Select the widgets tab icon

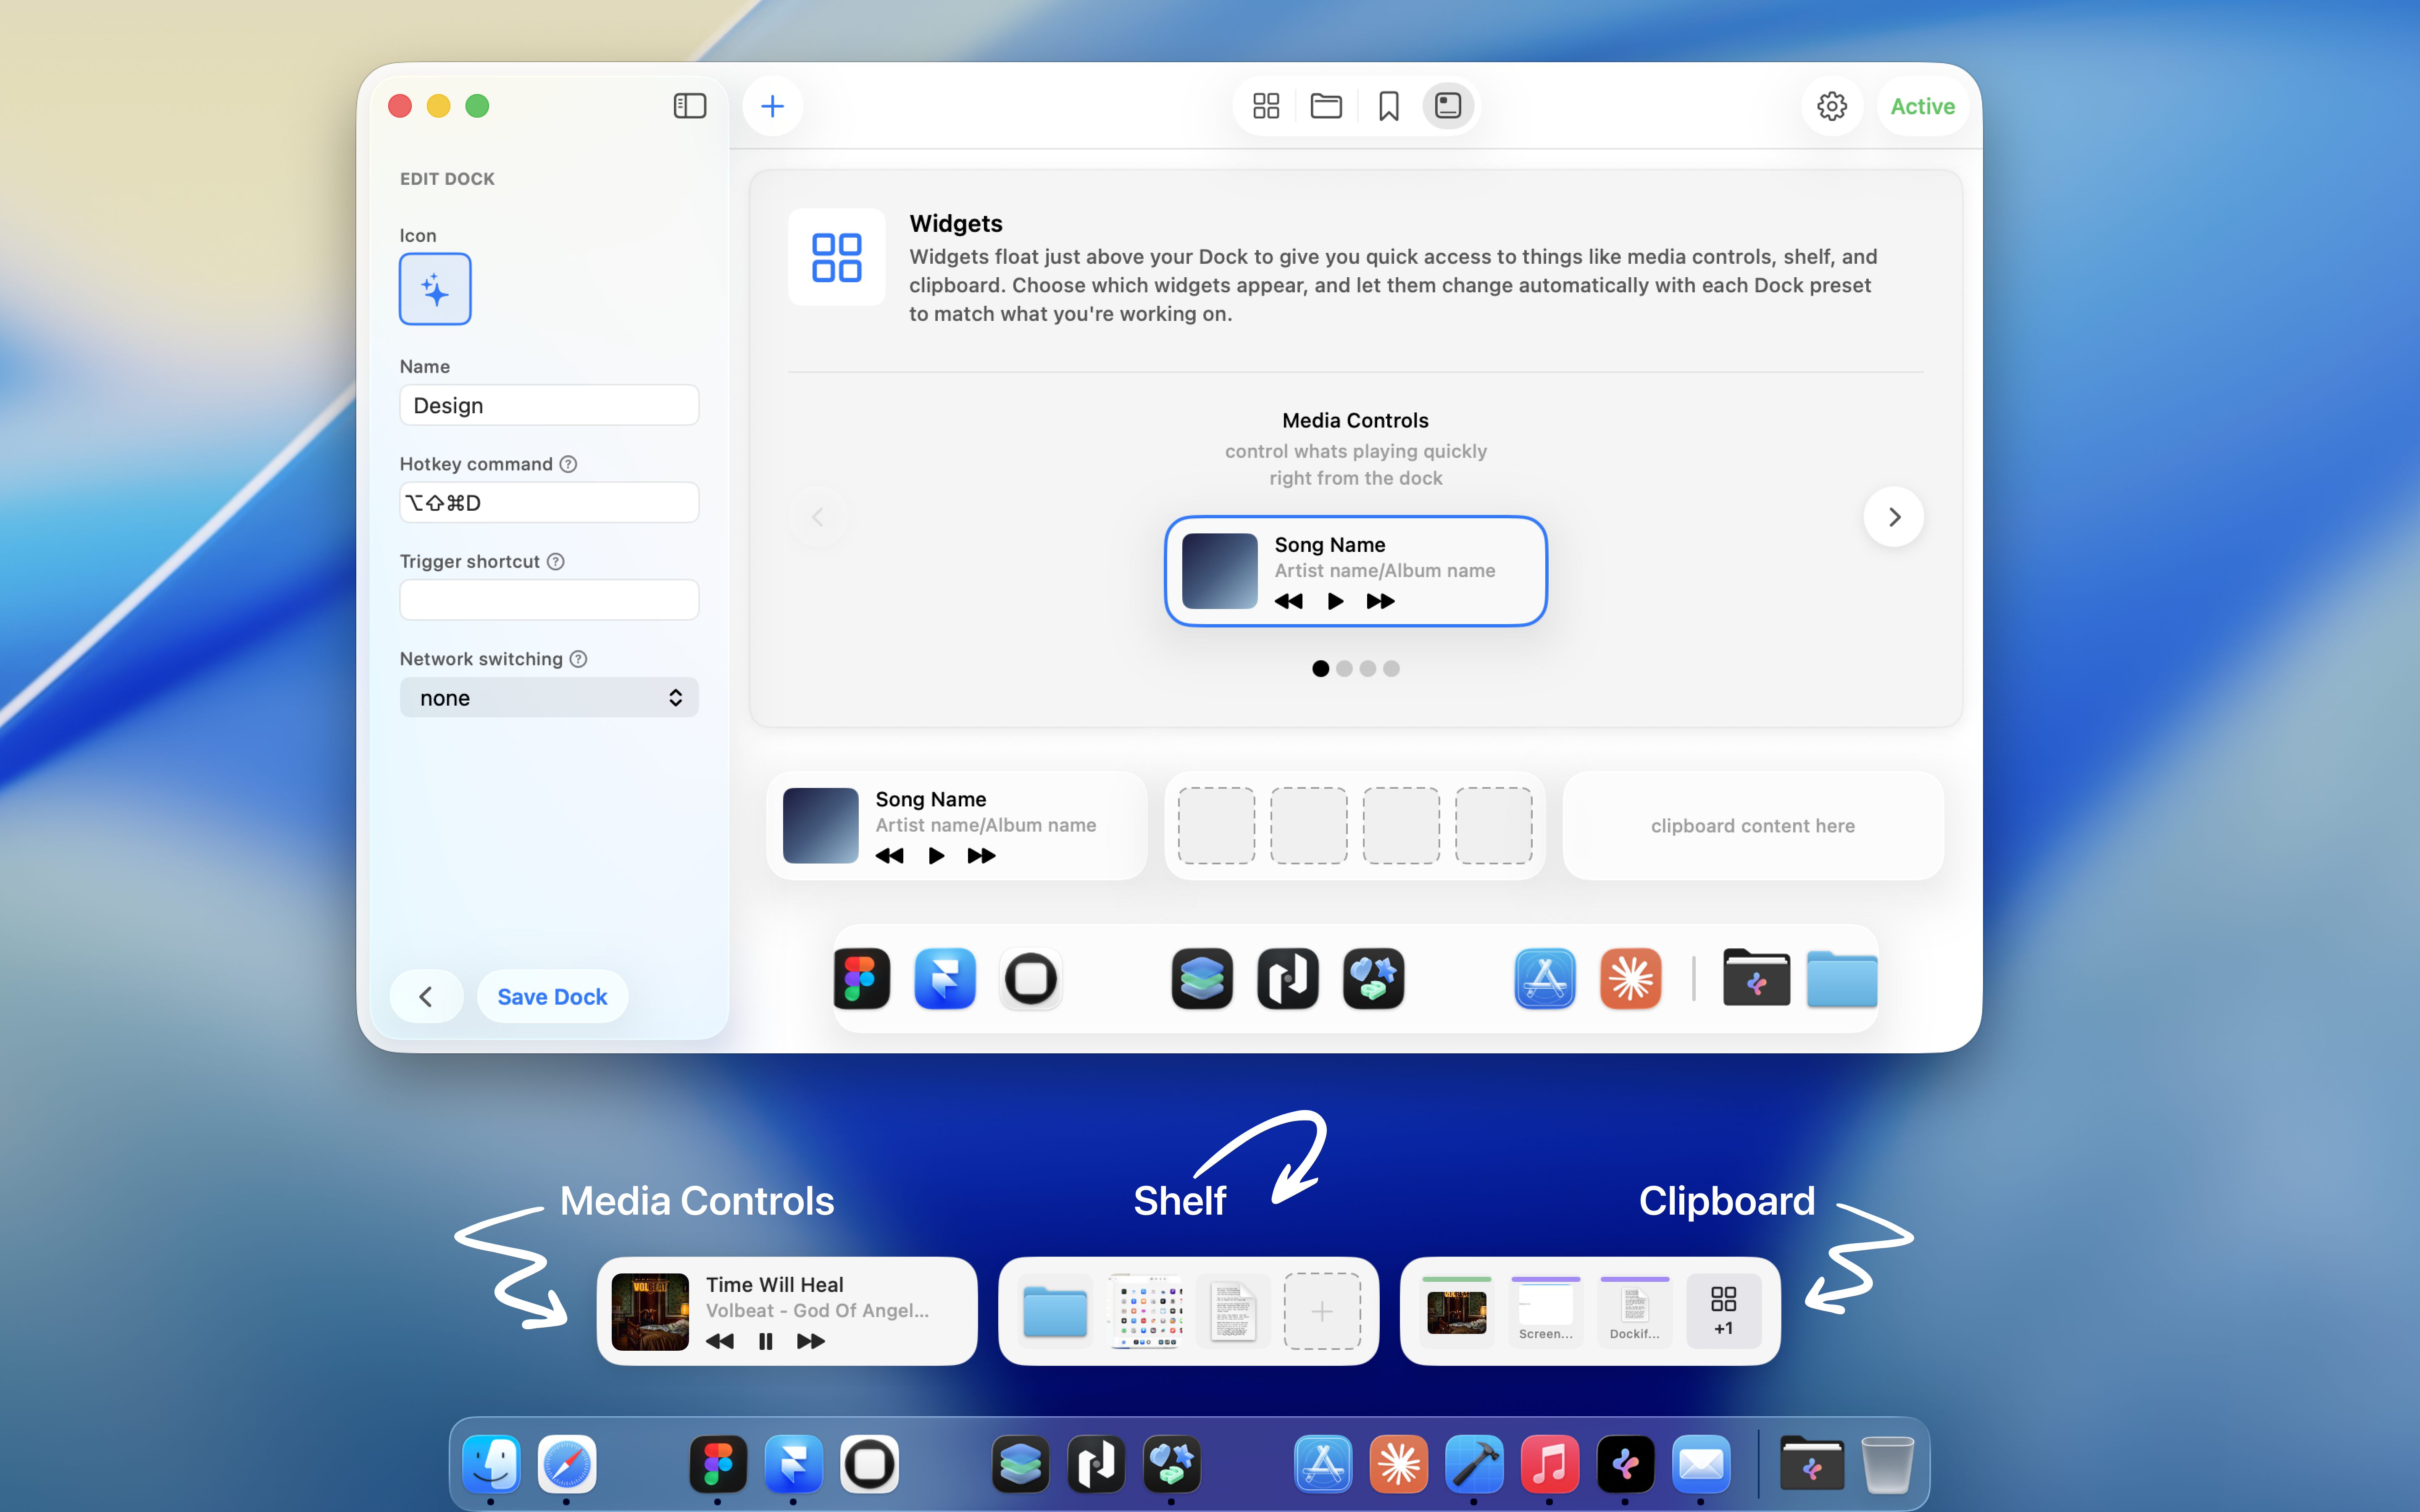coord(1447,106)
